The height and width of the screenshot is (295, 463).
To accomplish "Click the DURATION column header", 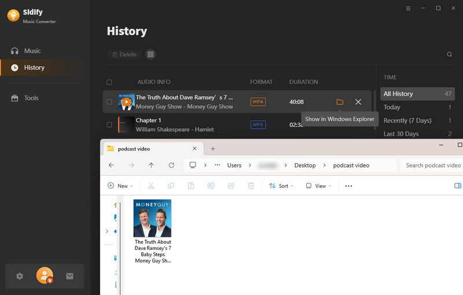I will (x=303, y=82).
